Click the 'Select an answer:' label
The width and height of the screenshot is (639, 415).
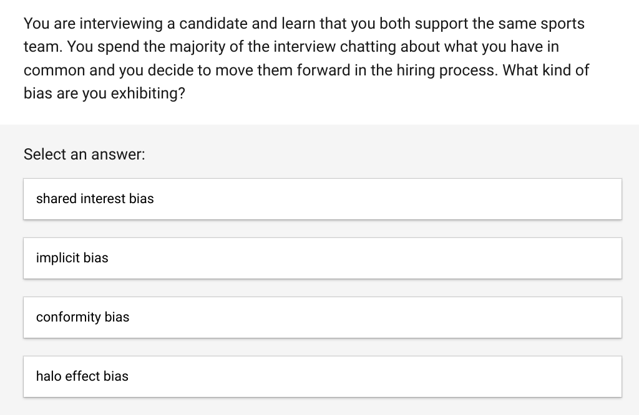tap(84, 154)
